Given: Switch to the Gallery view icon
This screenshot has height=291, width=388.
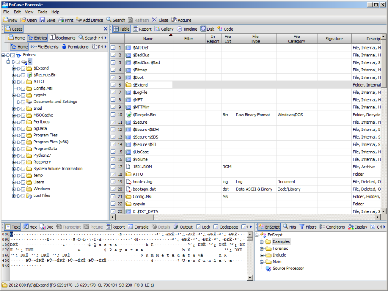Looking at the screenshot, I should tap(157, 29).
